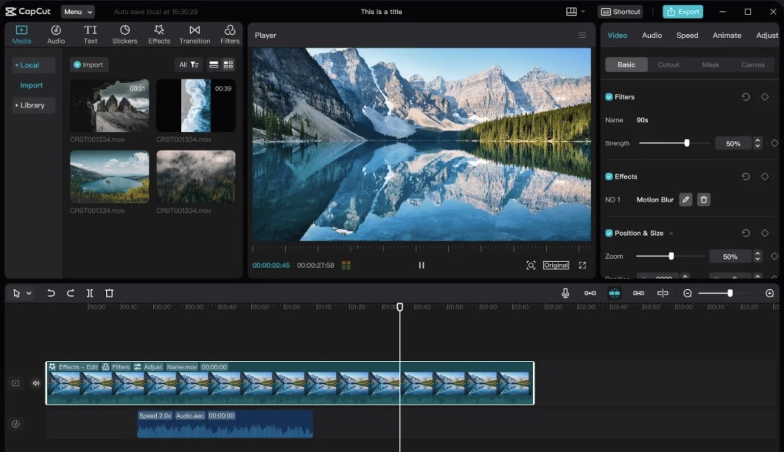Click the undo icon above the timeline
Screen dimensions: 784x452
[51, 293]
